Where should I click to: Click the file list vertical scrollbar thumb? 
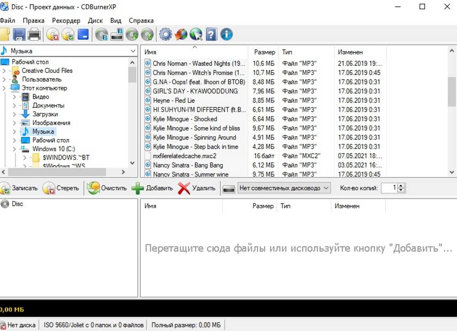coord(452,91)
